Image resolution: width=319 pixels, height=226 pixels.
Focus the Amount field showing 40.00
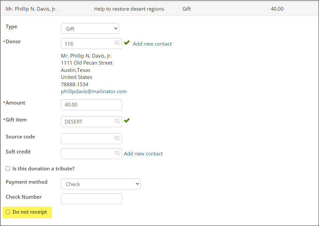pos(91,105)
